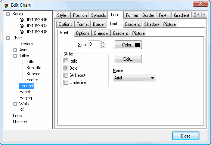Expand the Walls tree node

coord(15,104)
